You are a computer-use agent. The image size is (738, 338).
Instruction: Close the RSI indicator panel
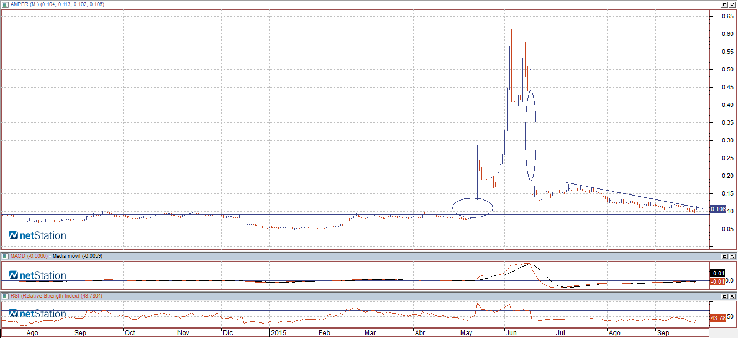[732, 296]
